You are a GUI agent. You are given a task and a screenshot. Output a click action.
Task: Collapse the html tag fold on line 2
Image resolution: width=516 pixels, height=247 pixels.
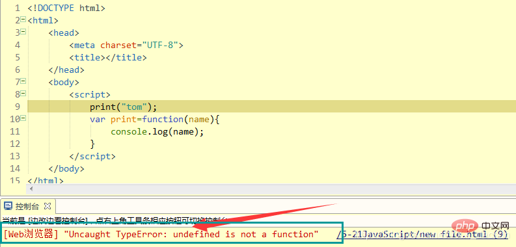(x=23, y=19)
